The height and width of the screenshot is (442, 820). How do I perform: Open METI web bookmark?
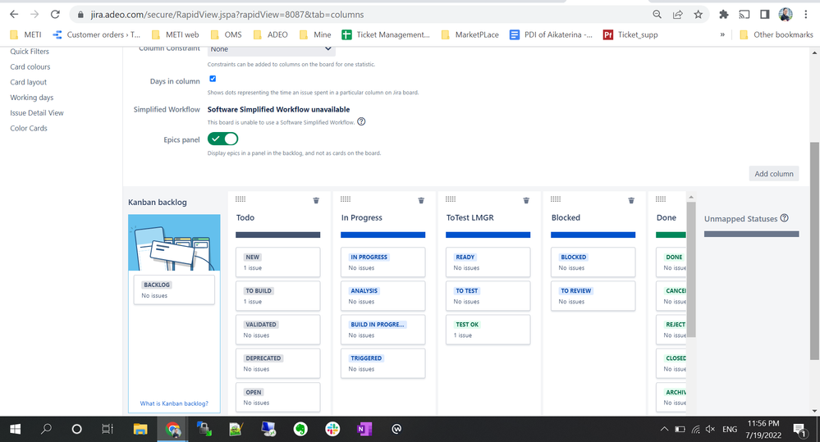point(176,34)
